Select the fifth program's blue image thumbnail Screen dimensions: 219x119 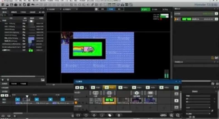coord(150,100)
